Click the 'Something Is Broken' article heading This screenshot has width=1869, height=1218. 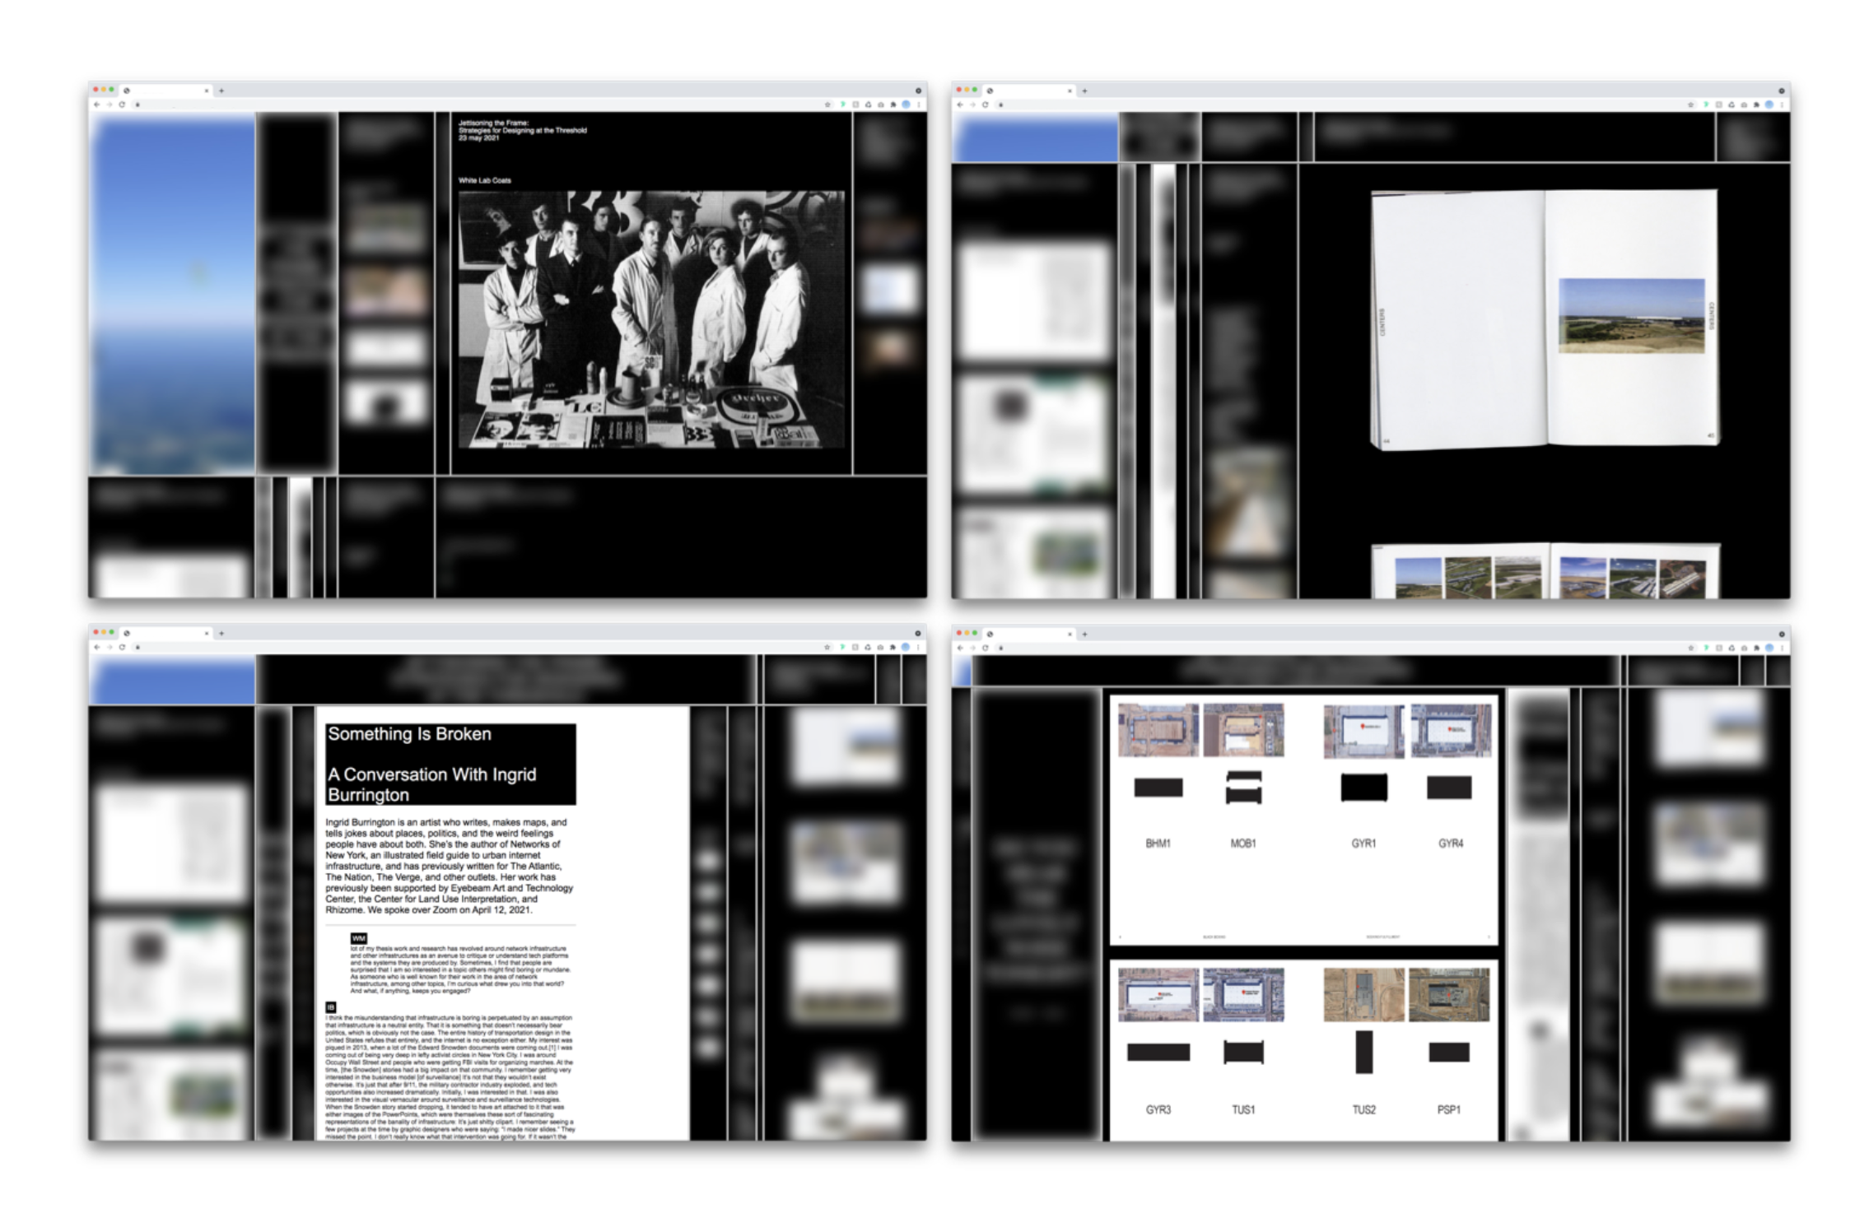click(409, 734)
